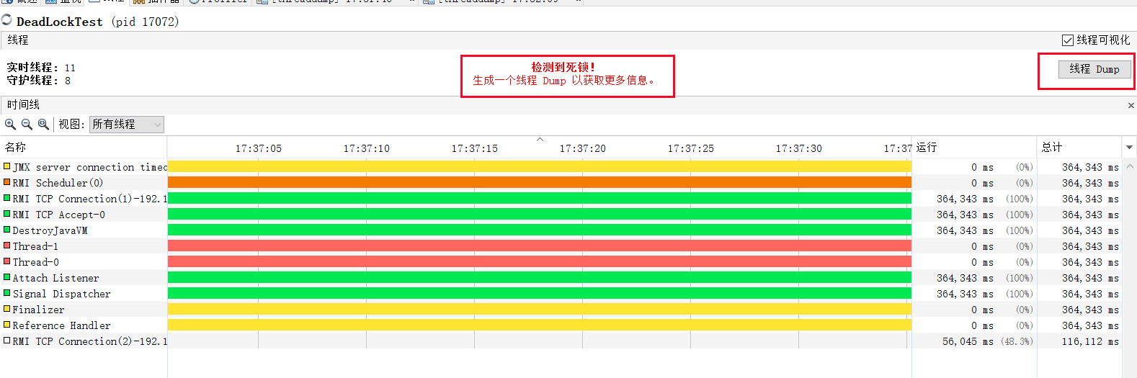Screen dimensions: 1137x378
Task: Close the 时间线 panel with the x
Action: click(x=1131, y=106)
